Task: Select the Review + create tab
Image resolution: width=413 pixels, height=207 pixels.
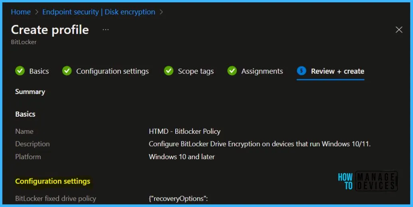Action: coord(338,71)
